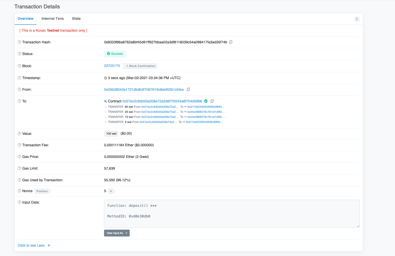Click help icon next to Transaction Hash
This screenshot has width=395, height=256.
coord(19,42)
